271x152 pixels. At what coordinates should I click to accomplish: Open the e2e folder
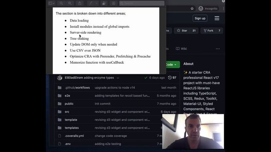click(67, 96)
